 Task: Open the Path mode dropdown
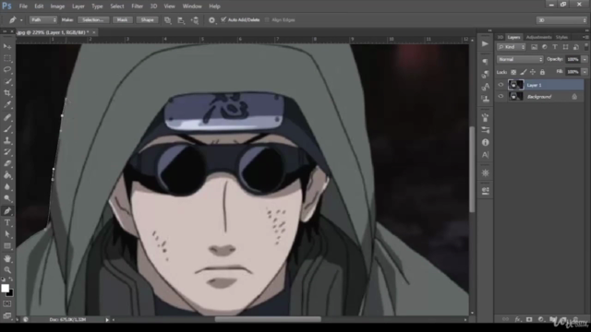(x=43, y=20)
